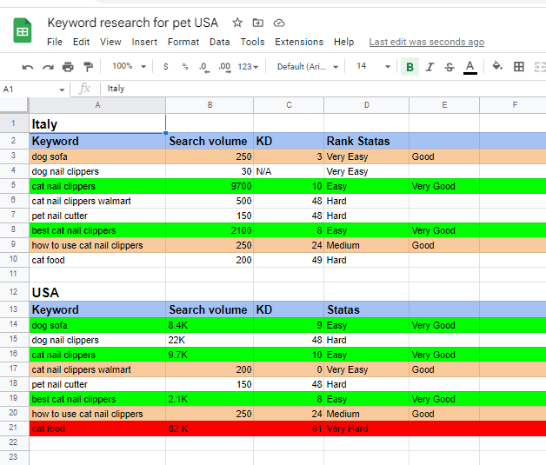Print the spreadsheet using printer icon

click(67, 67)
